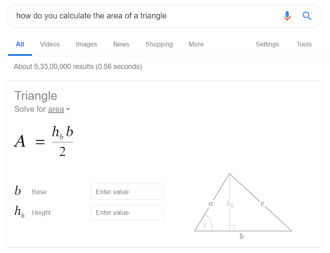
Task: Click the area formula A equals expression
Action: pos(44,141)
